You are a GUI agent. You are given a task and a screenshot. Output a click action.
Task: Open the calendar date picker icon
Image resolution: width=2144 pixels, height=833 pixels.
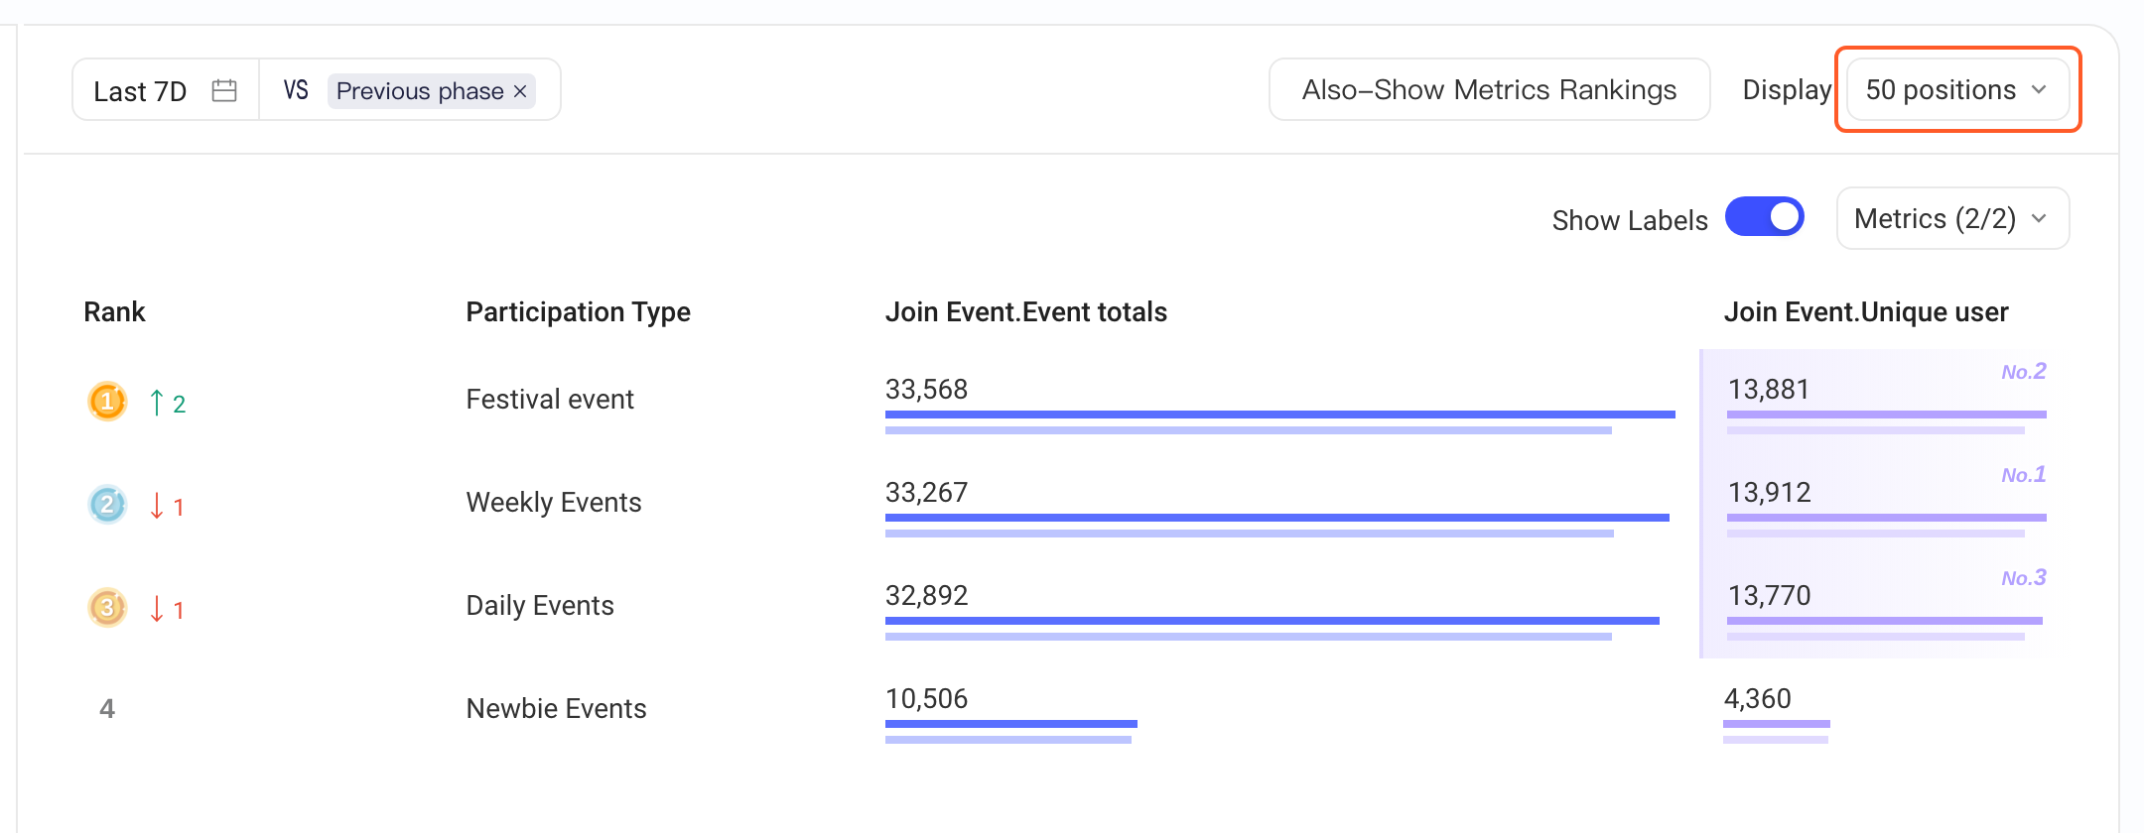point(224,90)
